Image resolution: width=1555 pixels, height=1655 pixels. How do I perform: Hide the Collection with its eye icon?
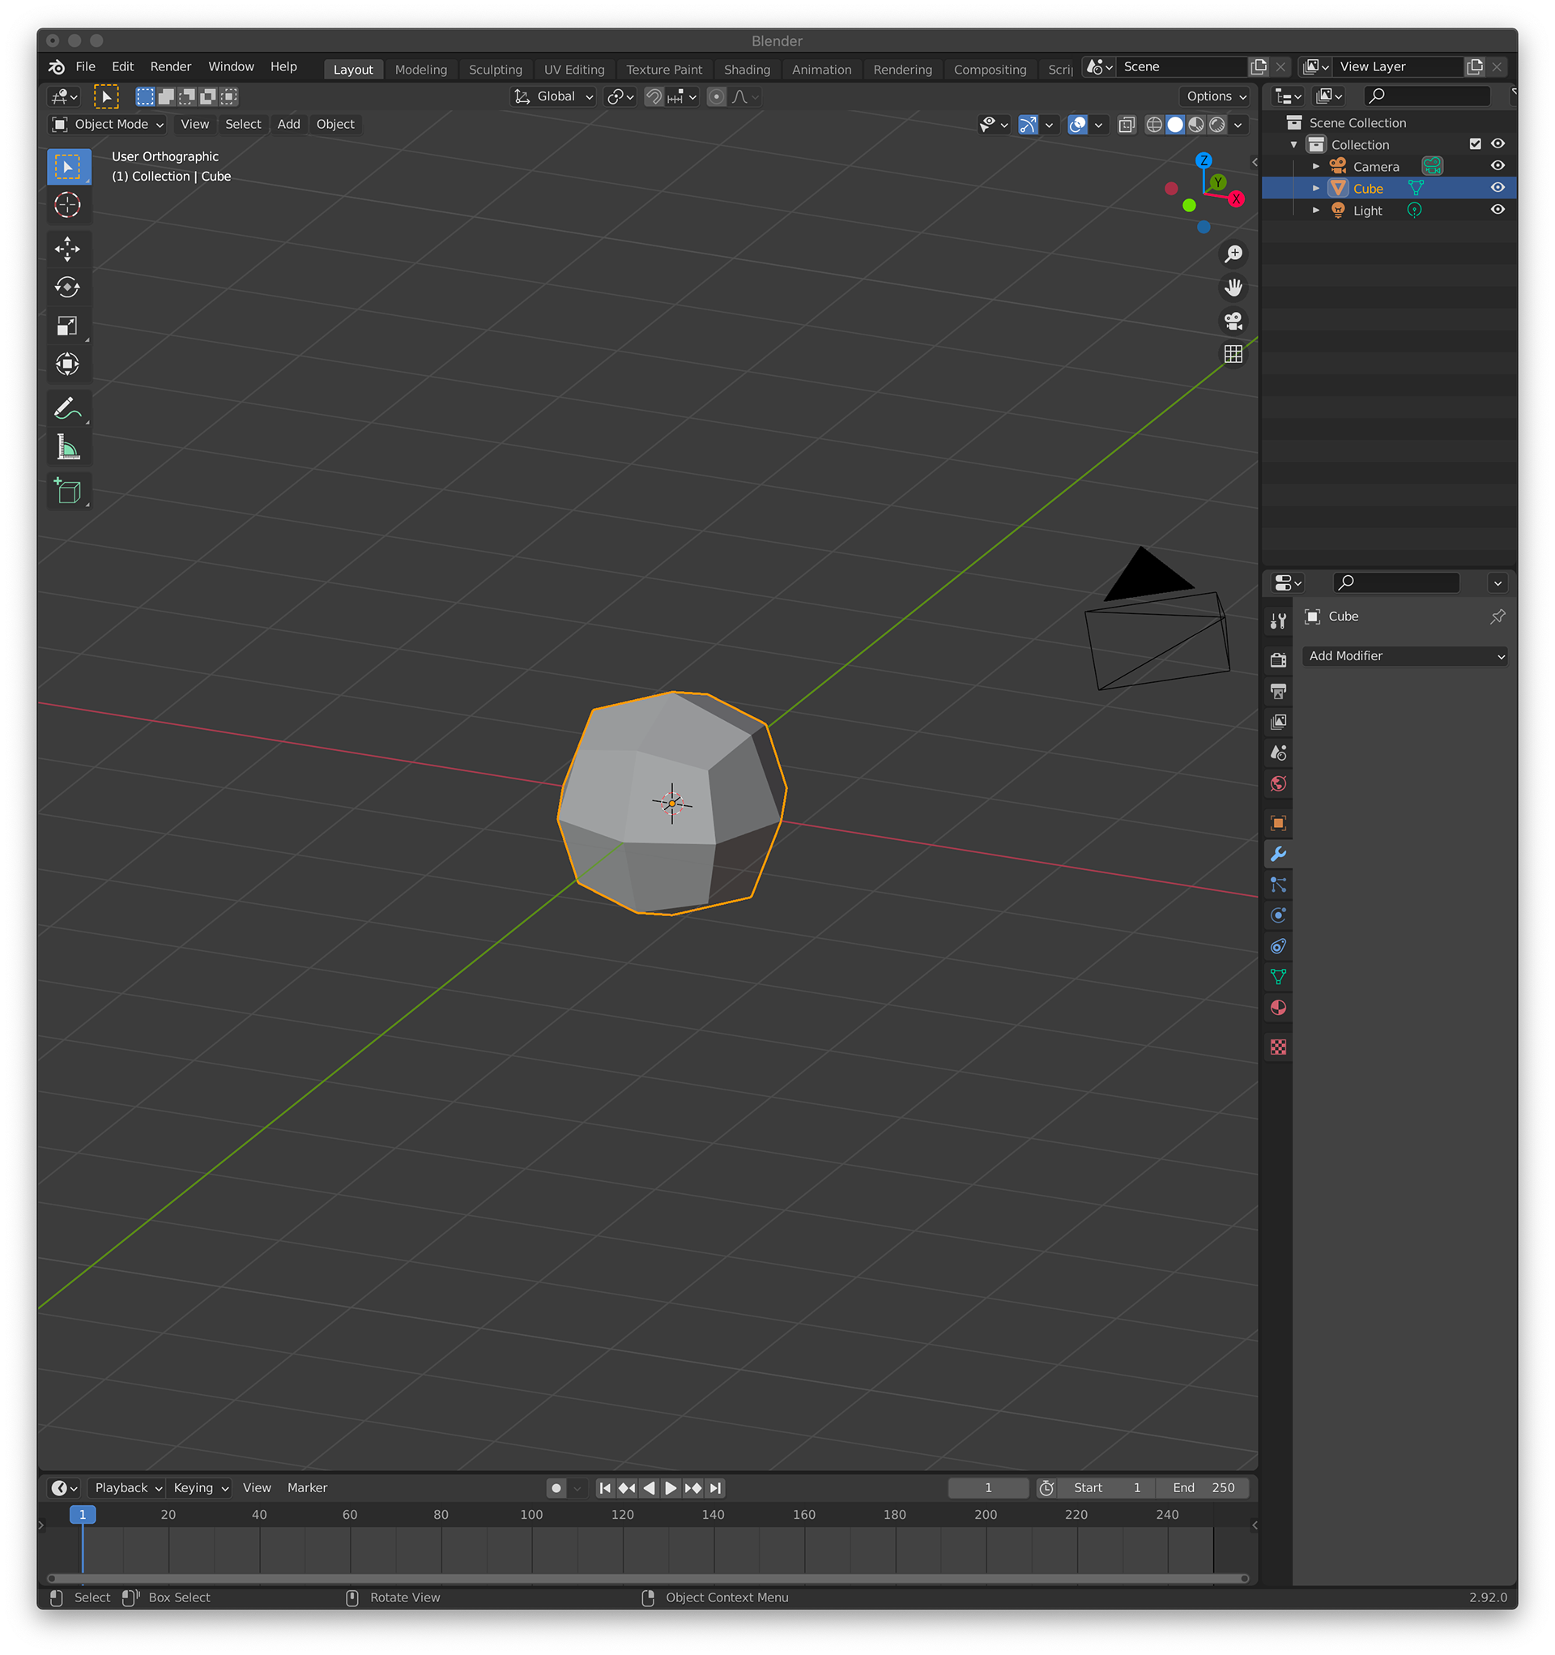coord(1497,144)
